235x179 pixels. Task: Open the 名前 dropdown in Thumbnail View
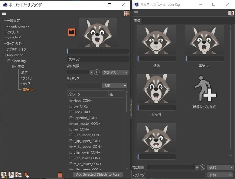pyautogui.click(x=220, y=175)
